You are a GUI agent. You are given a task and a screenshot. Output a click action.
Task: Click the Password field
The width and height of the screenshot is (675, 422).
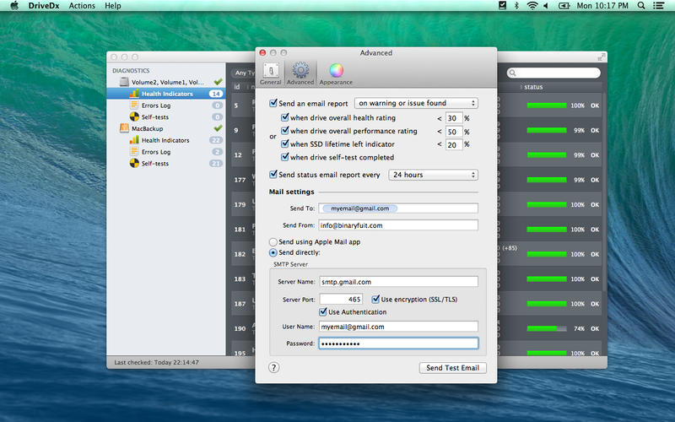(x=398, y=344)
